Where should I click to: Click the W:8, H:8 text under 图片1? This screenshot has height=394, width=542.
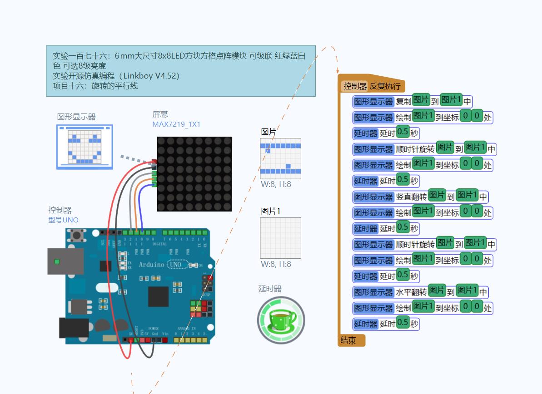pyautogui.click(x=276, y=264)
